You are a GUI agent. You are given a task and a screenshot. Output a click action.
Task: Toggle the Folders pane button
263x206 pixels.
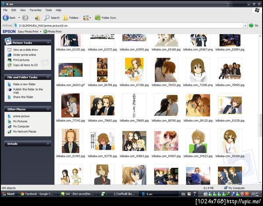click(x=71, y=18)
